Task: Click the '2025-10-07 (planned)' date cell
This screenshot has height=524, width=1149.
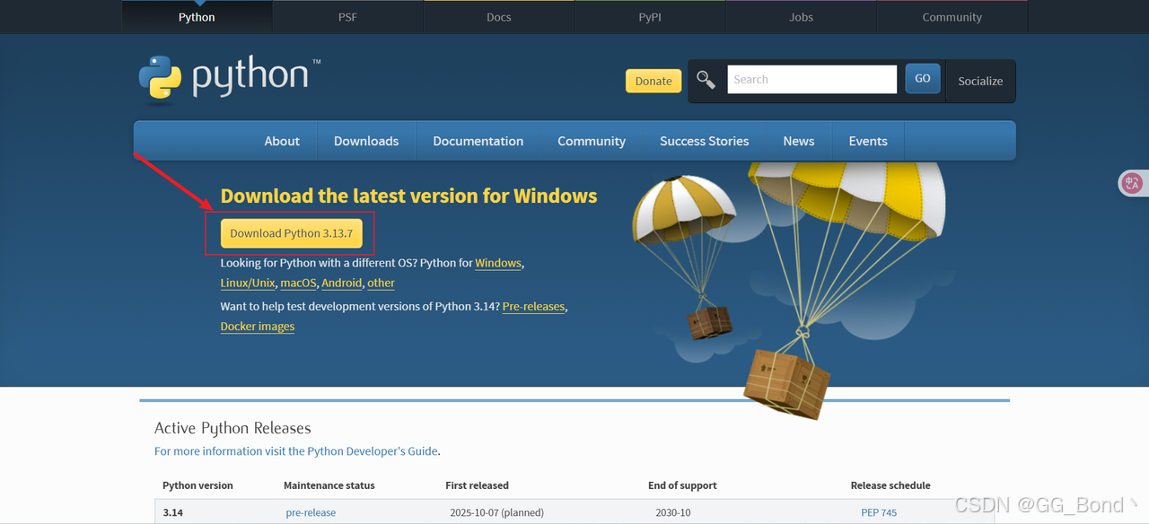Action: (496, 513)
